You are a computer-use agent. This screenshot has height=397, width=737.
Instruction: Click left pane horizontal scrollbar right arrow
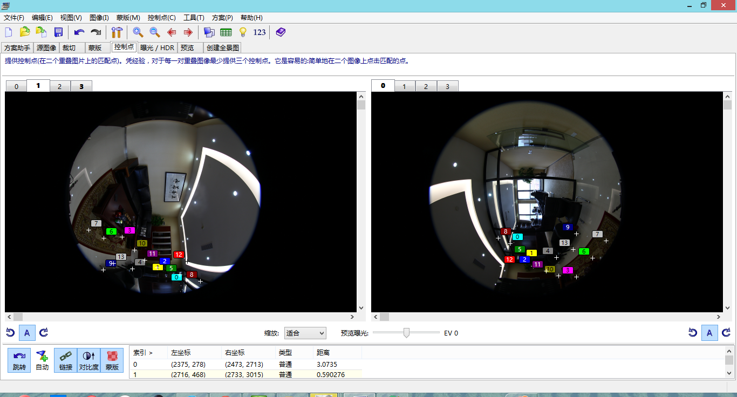point(352,317)
